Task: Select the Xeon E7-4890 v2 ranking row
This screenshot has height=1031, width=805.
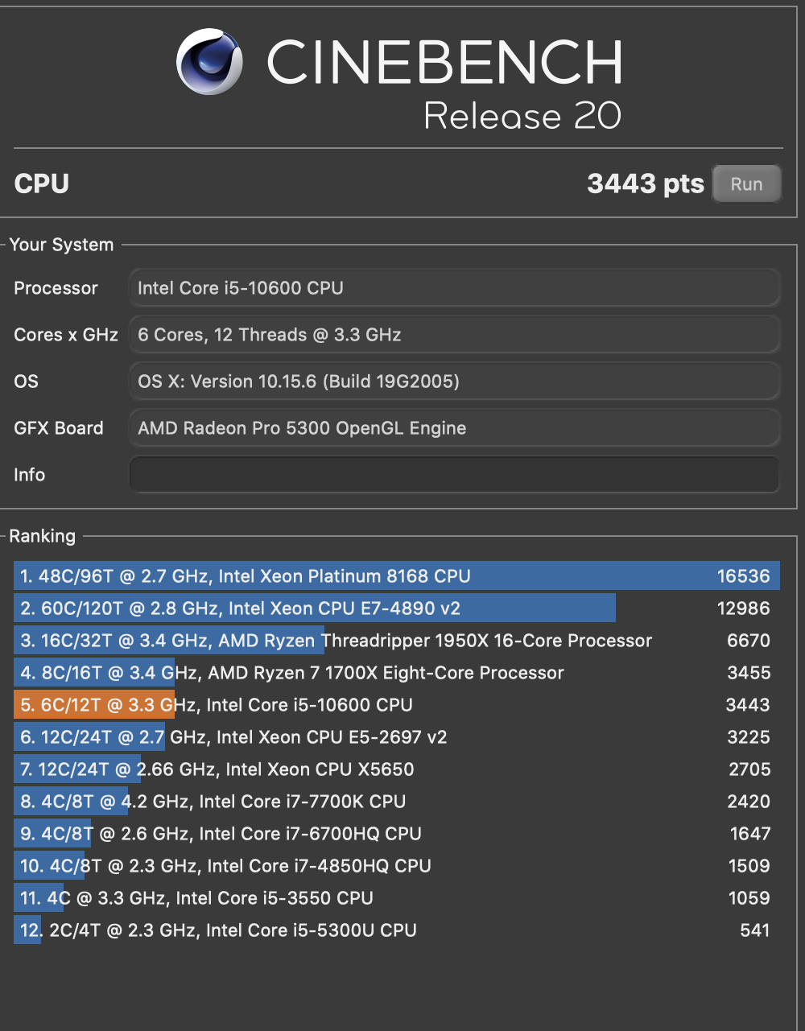Action: tap(396, 608)
